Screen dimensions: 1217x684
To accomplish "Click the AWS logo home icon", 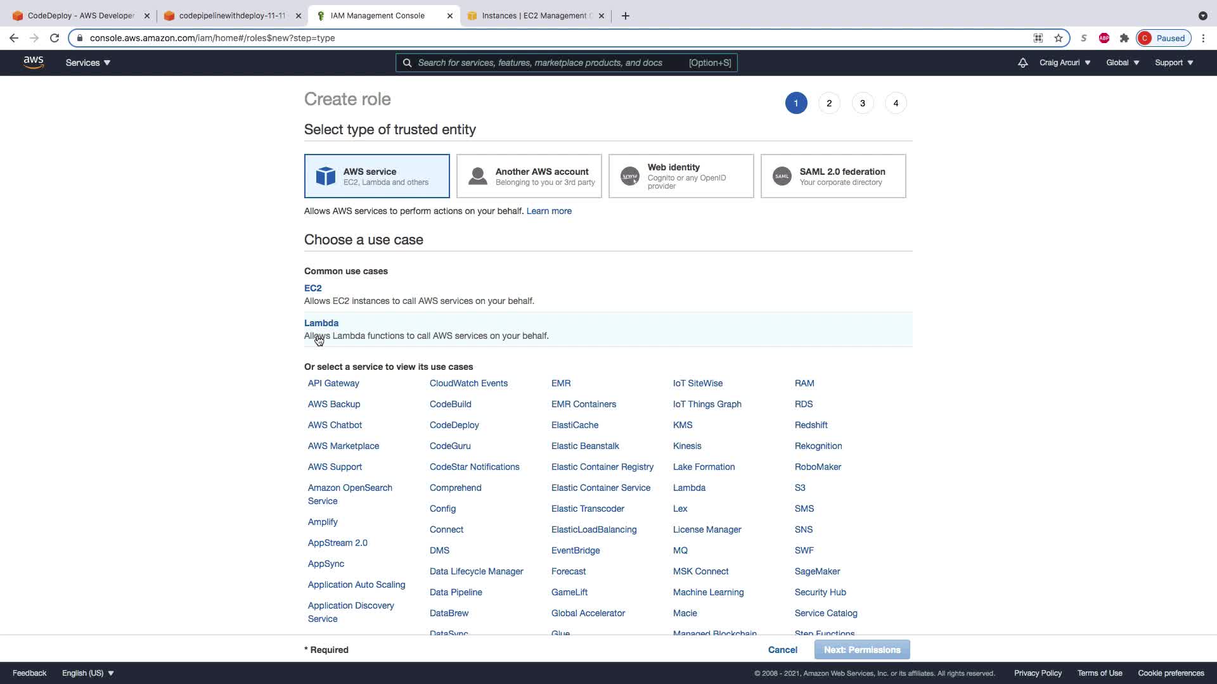I will [34, 62].
